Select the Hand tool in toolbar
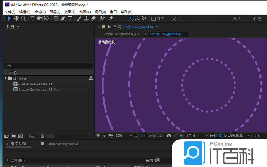 16,18
